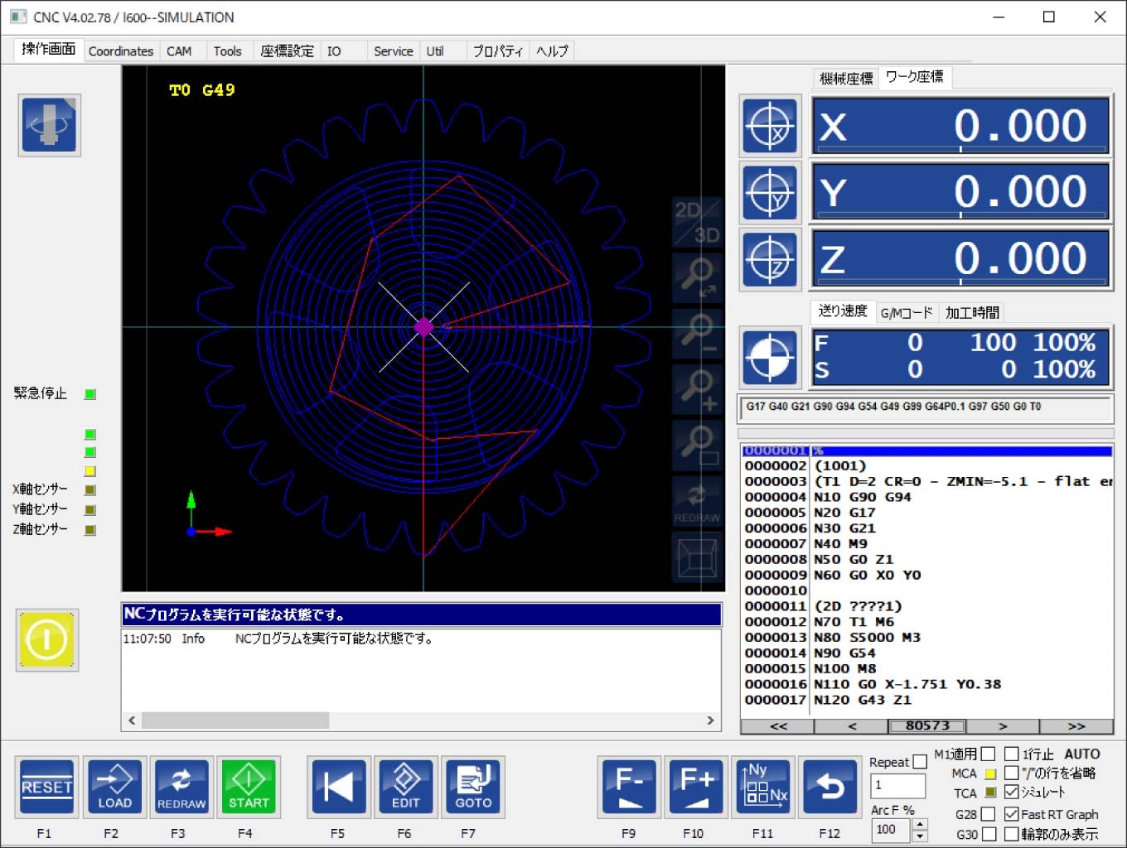Go to previous page with < button
The image size is (1127, 848).
(851, 726)
